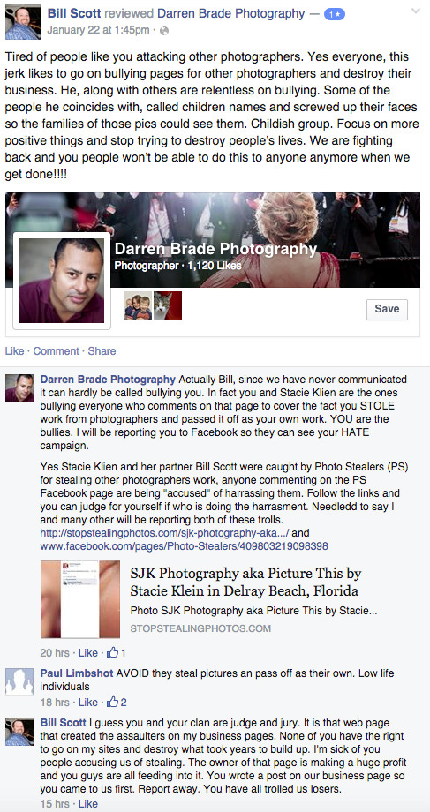Image resolution: width=430 pixels, height=812 pixels.
Task: Click Bill Scott's avatar on last comment
Action: tap(19, 731)
